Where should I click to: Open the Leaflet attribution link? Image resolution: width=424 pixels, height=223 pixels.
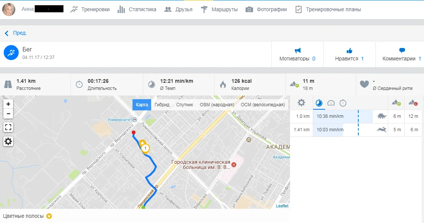click(282, 206)
